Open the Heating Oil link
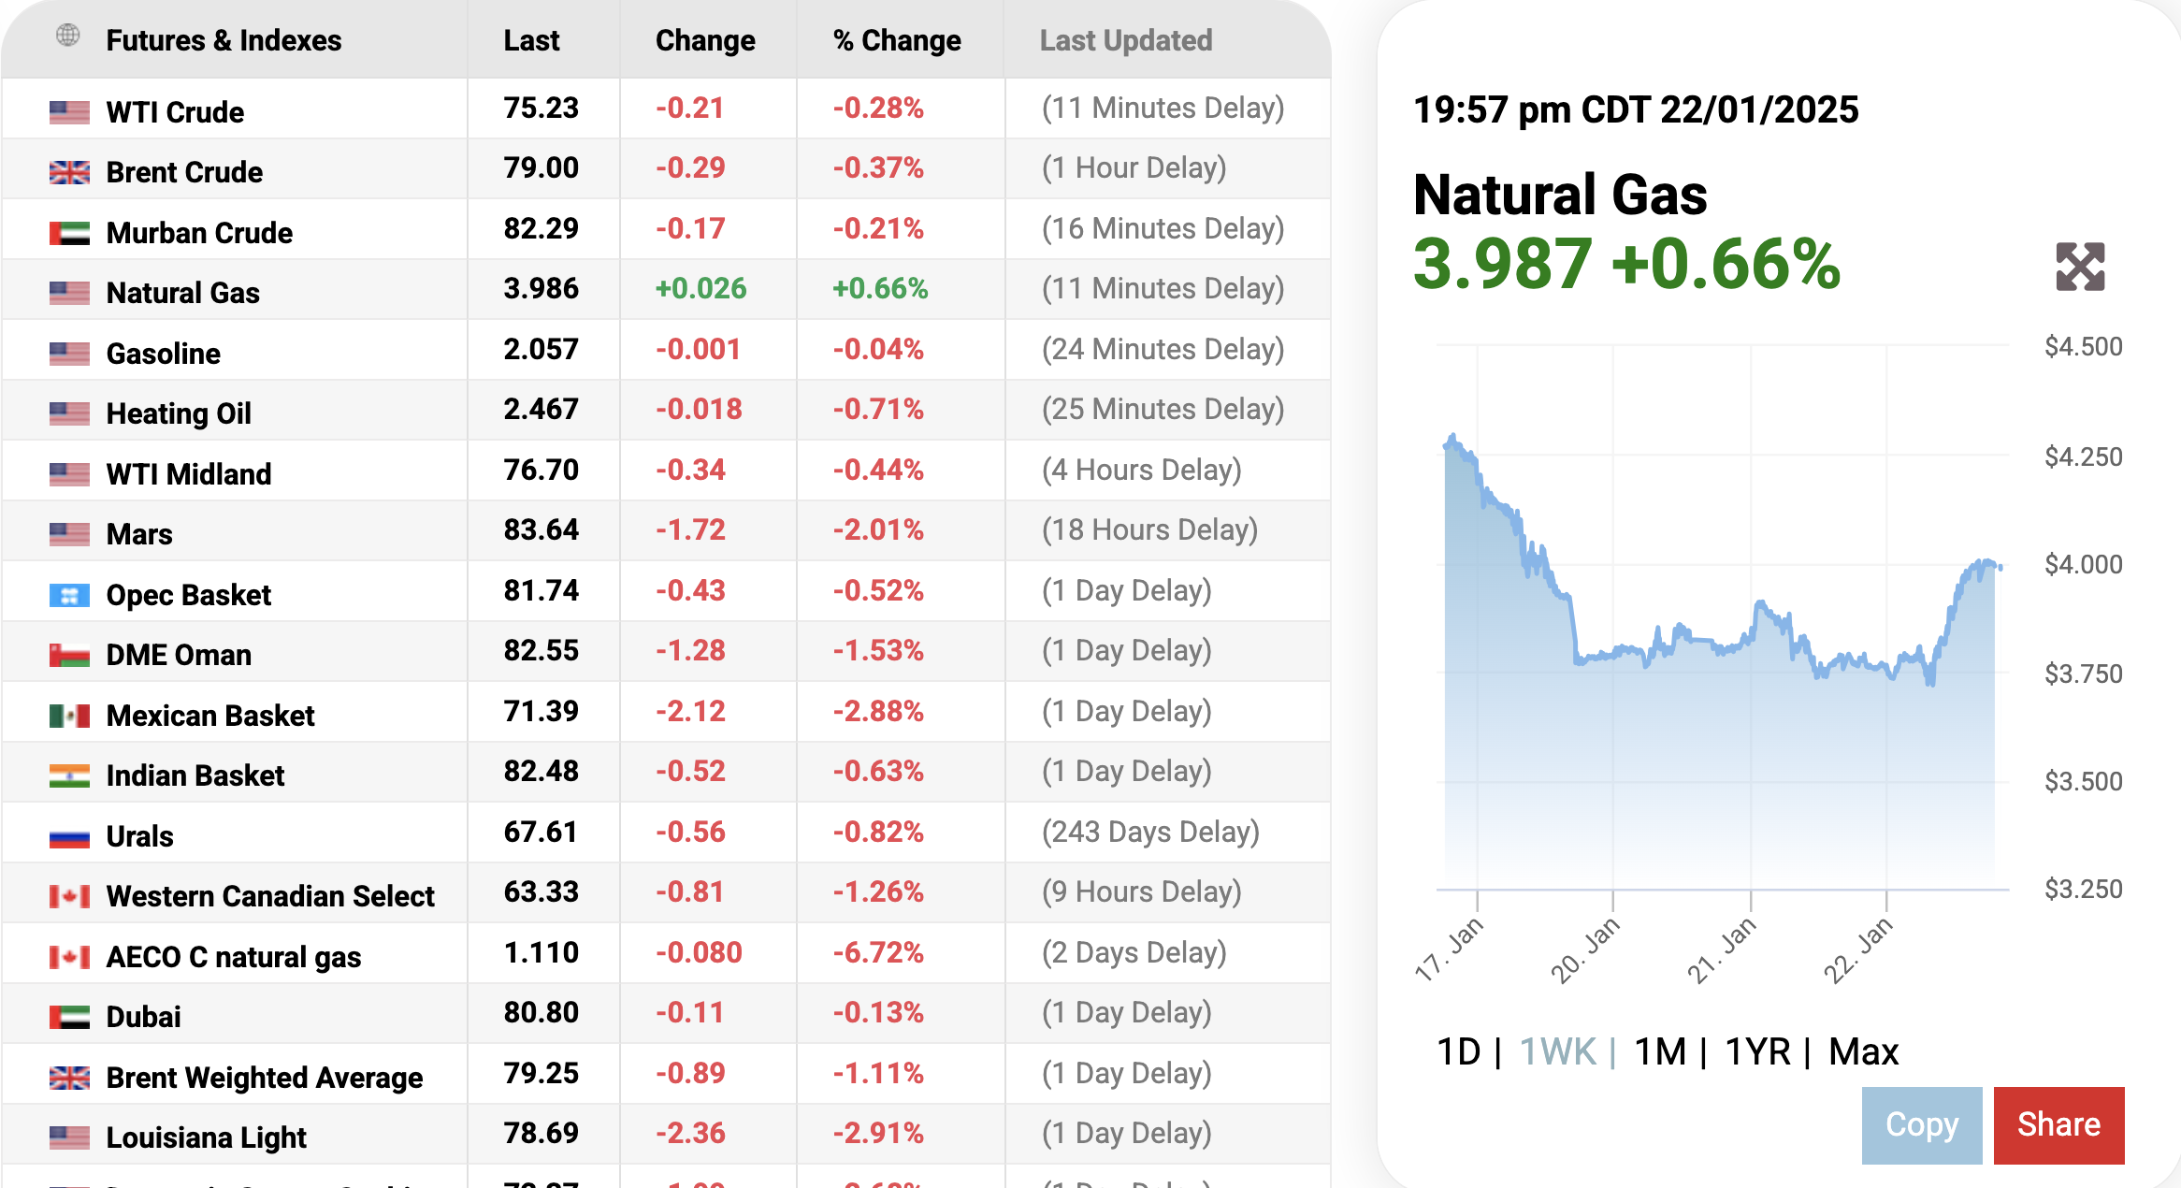 point(179,413)
